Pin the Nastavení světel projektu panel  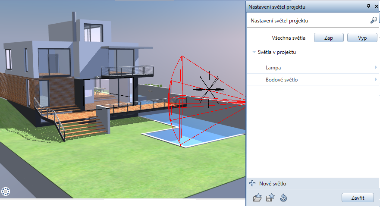coord(368,6)
